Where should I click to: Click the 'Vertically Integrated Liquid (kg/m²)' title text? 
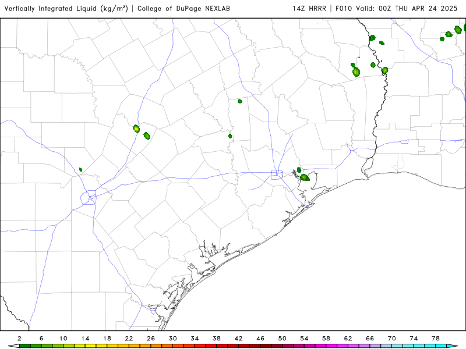tap(66, 8)
